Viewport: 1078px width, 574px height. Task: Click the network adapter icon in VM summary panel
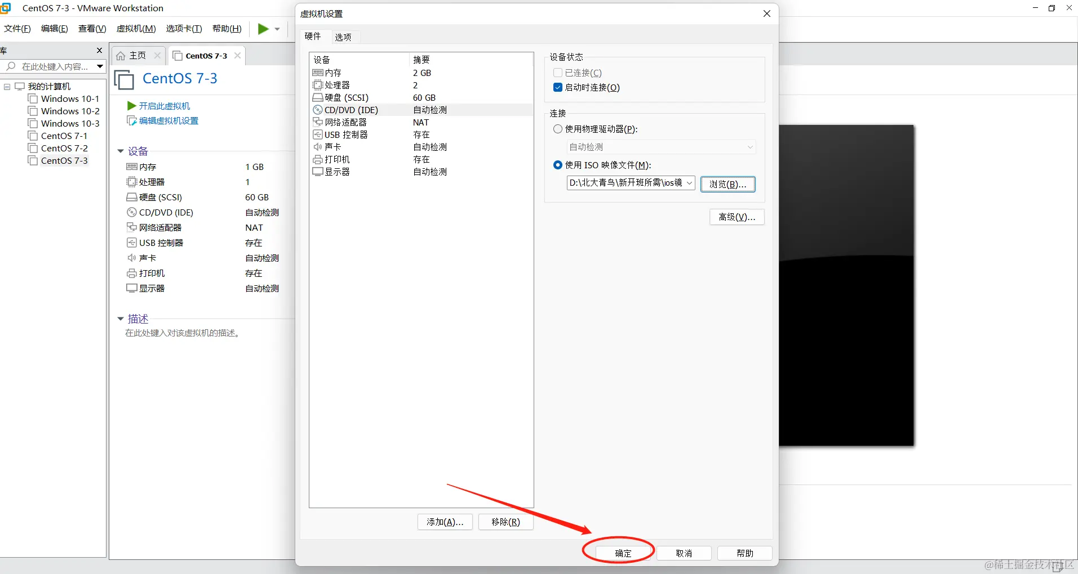click(x=132, y=227)
